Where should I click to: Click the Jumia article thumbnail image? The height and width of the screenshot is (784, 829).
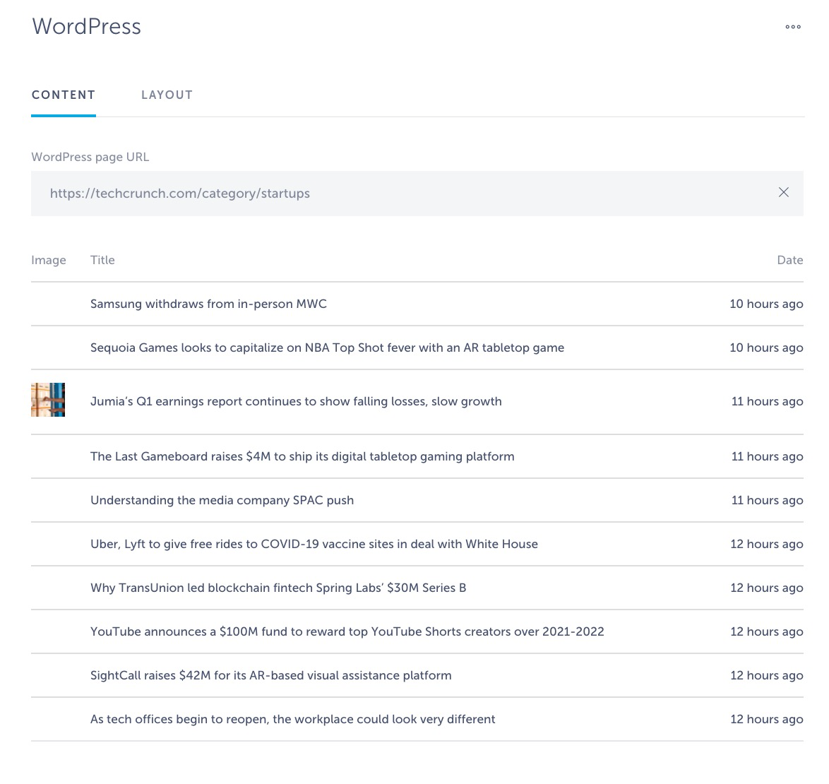(x=47, y=400)
